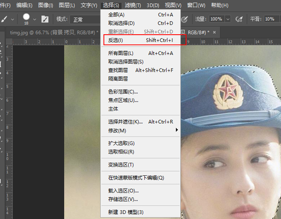
Task: Click the Brush tool preset icon
Action: click(x=4, y=19)
